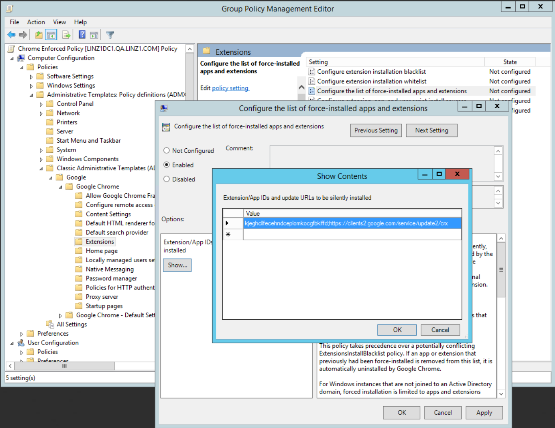The height and width of the screenshot is (428, 555).
Task: Click OK in Show Contents dialog
Action: [397, 330]
